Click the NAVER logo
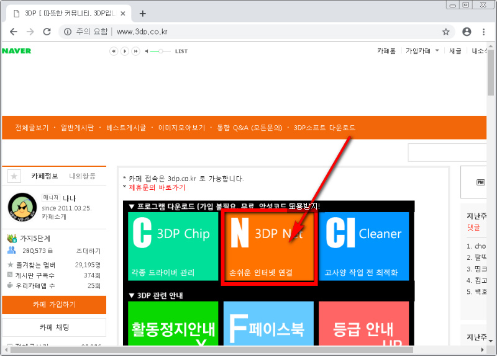This screenshot has height=356, width=497. pyautogui.click(x=17, y=51)
